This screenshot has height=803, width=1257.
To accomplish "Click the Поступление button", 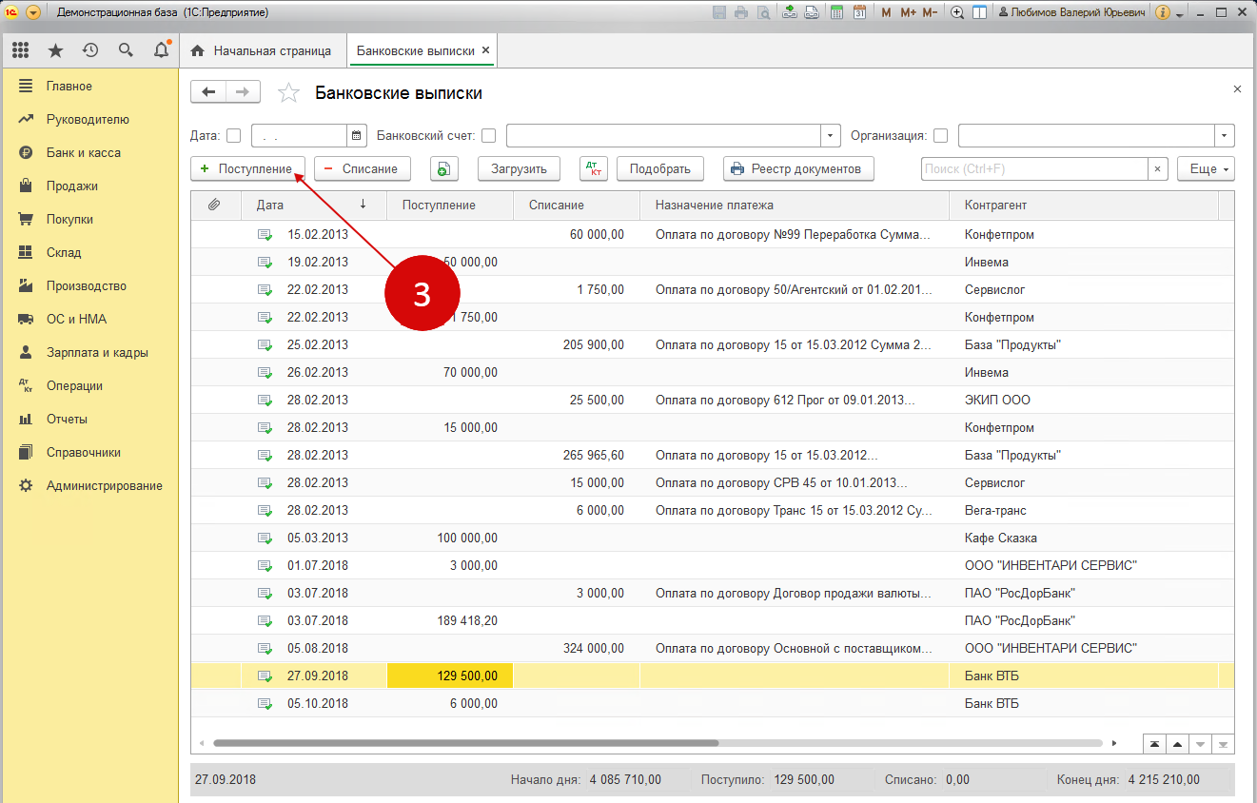I will (x=247, y=168).
